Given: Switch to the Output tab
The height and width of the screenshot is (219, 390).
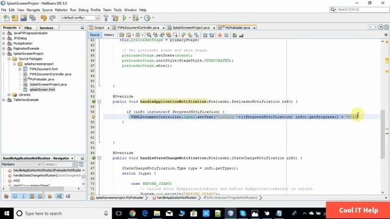Looking at the screenshot, I should point(99,28).
